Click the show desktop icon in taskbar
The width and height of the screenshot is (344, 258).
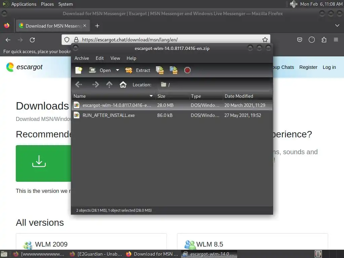click(x=4, y=254)
